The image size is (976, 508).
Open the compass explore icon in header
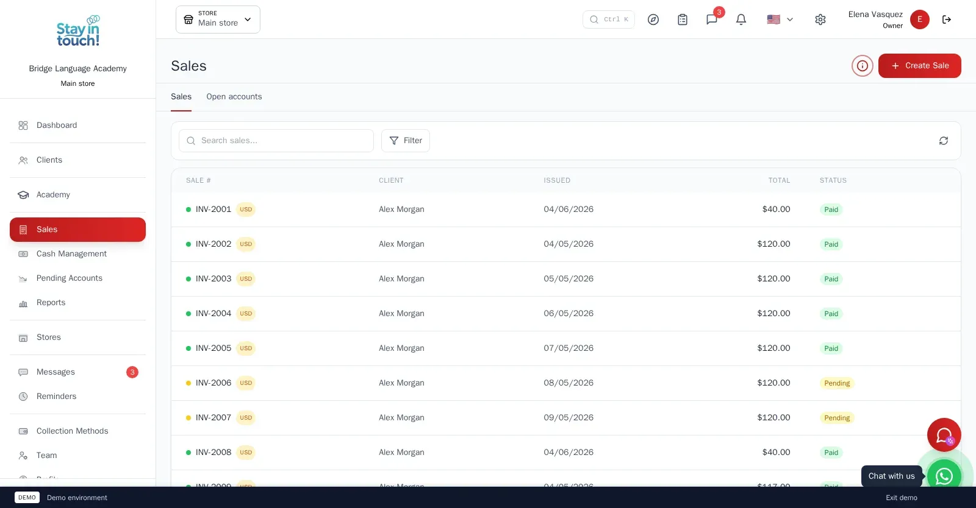tap(653, 19)
